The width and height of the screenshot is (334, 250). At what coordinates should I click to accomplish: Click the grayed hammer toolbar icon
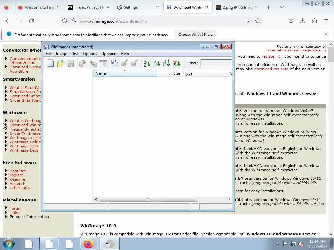pyautogui.click(x=103, y=63)
